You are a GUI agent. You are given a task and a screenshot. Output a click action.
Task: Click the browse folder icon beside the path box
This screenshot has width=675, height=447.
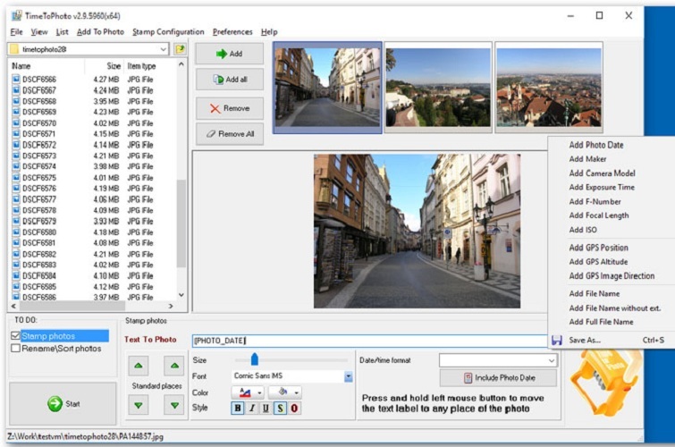(x=180, y=49)
